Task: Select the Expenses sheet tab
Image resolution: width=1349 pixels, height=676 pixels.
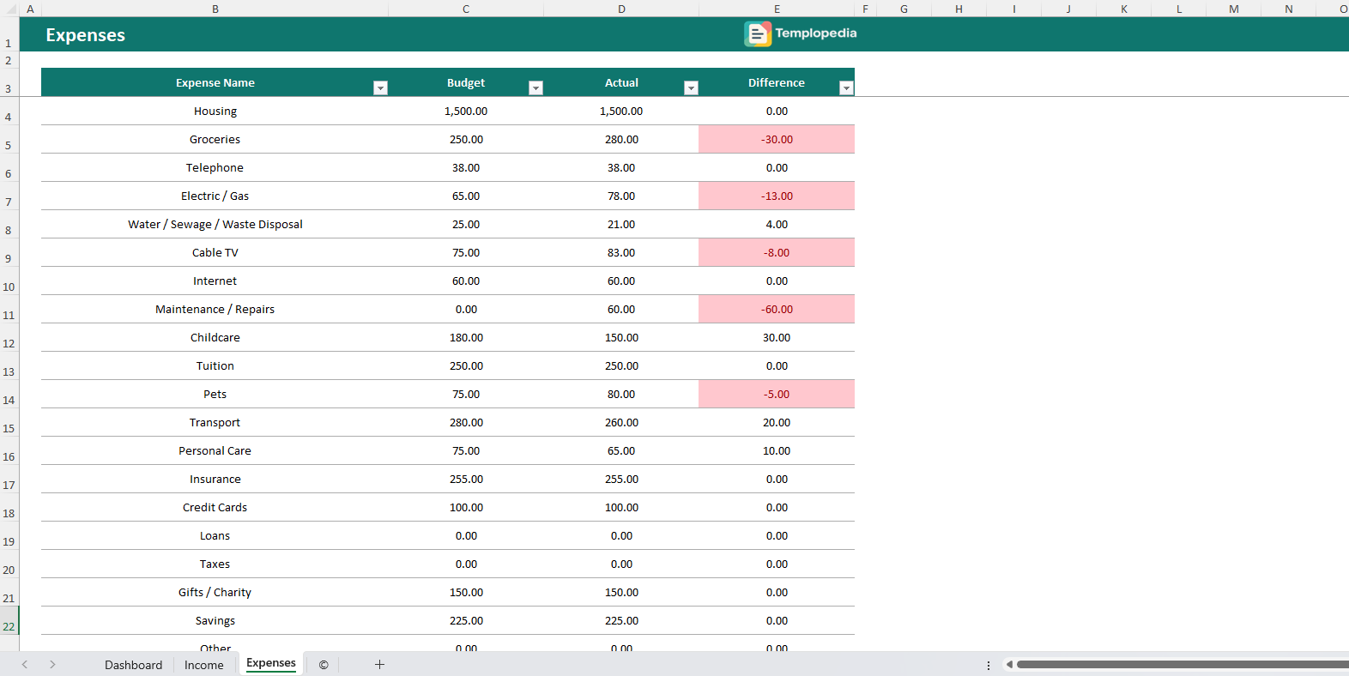Action: click(x=271, y=663)
